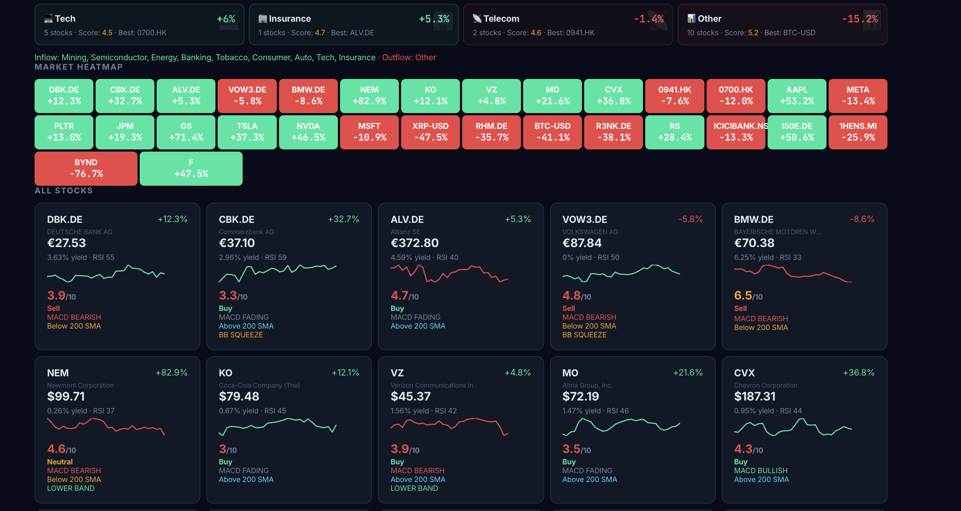Click the laptop icon beside Tech
Viewport: 961px width, 511px height.
49,18
